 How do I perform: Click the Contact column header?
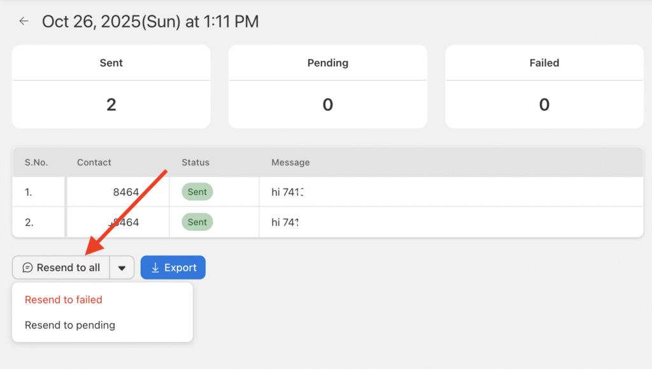click(x=94, y=162)
